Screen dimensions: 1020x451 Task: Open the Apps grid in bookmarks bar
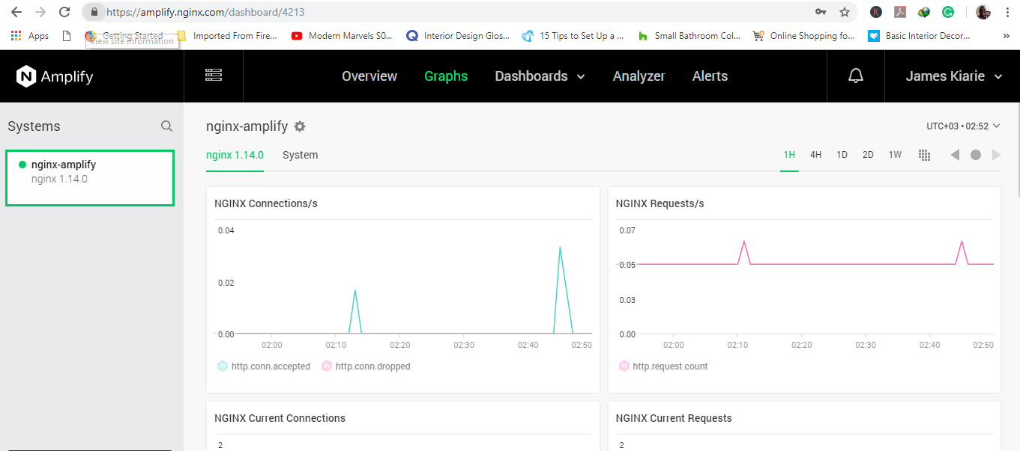click(30, 36)
